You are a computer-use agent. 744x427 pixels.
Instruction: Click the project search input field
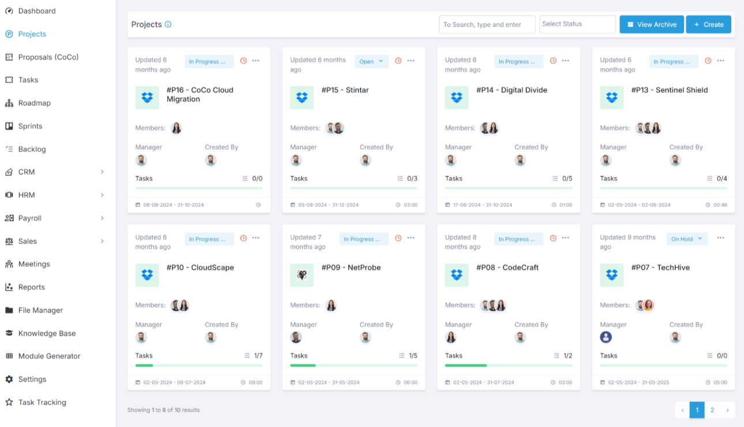pos(487,25)
